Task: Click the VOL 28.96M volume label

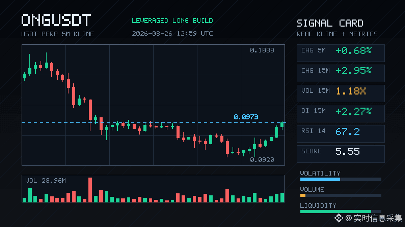Action: [x=46, y=181]
